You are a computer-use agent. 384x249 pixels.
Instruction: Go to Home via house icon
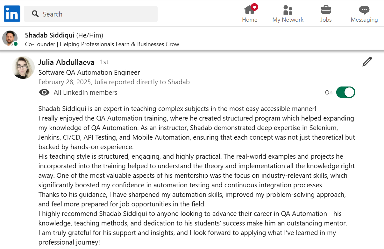tap(249, 10)
